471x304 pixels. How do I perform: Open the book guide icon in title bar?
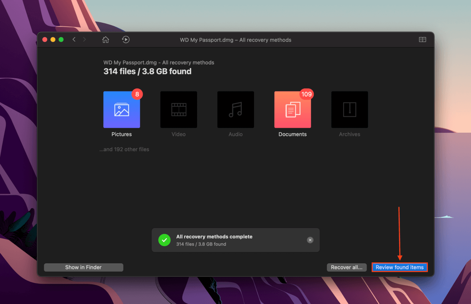422,40
